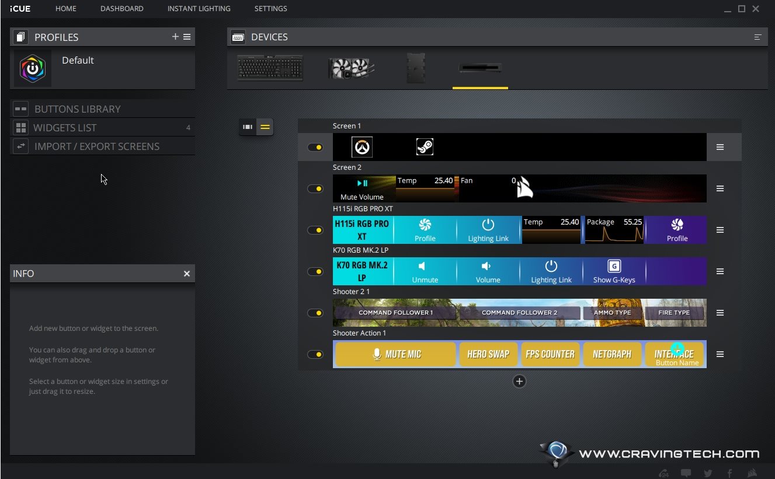The image size is (775, 479).
Task: Expand the Widgets List section
Action: pyautogui.click(x=102, y=127)
